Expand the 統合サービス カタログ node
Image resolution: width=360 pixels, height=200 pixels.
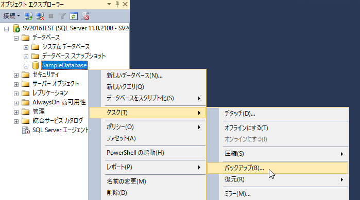[16, 122]
